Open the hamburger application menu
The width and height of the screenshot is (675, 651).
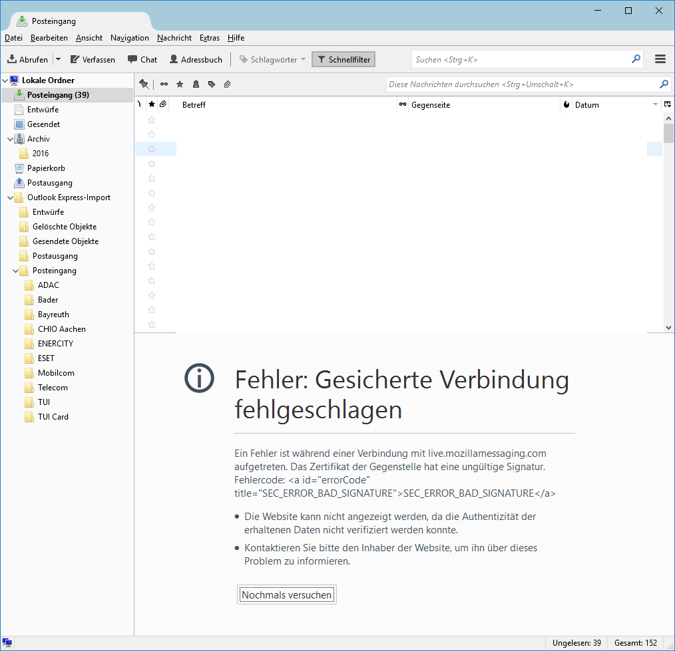[660, 59]
